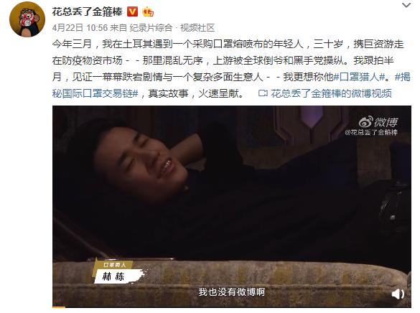Click the orange V verified badge
Image resolution: width=420 pixels, height=313 pixels.
tap(132, 11)
